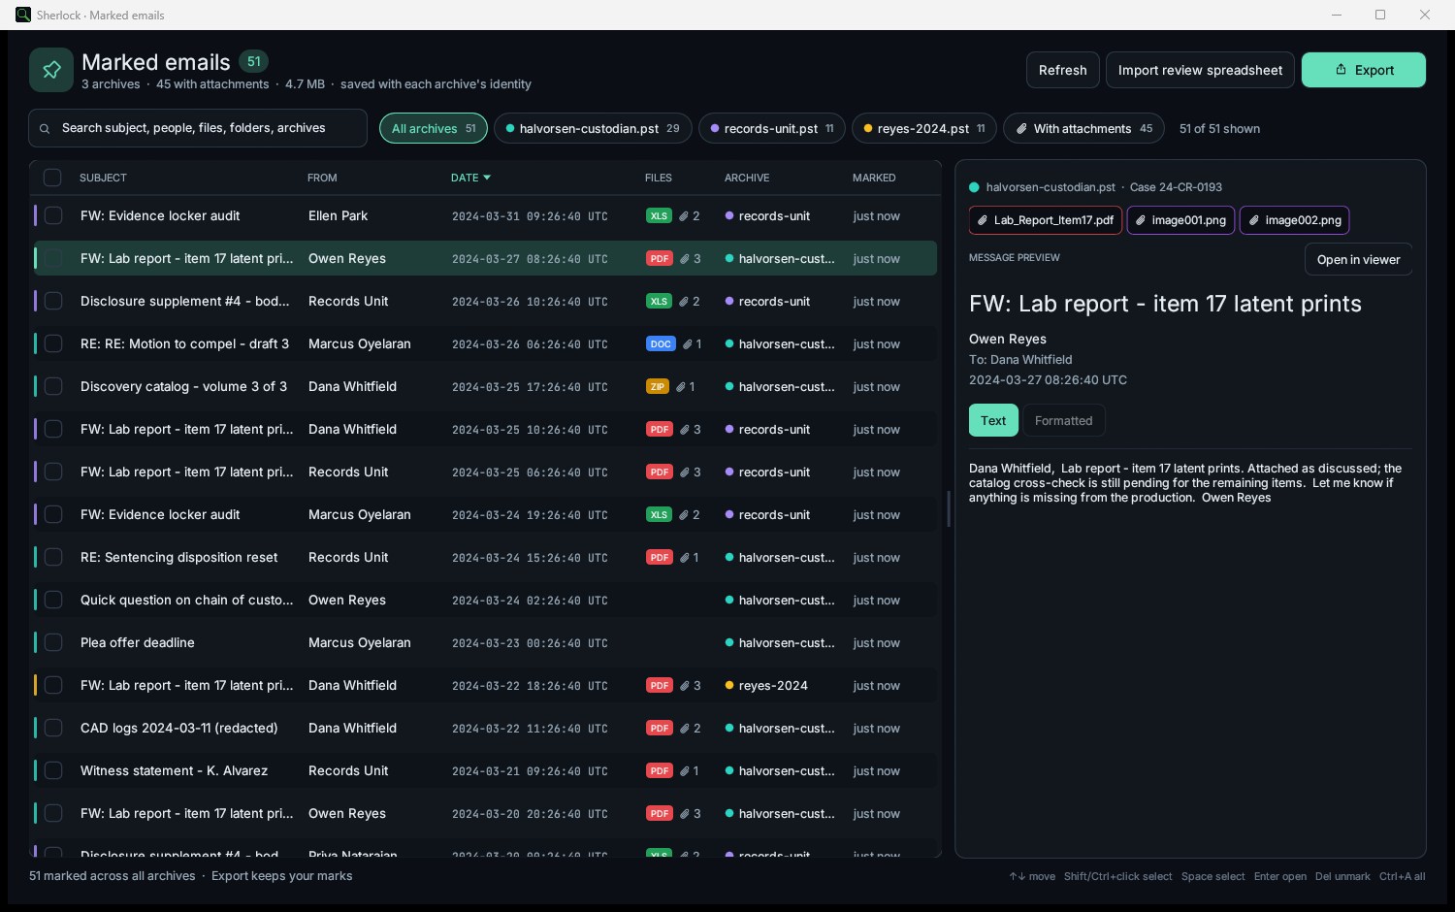Open image001.png attachment chip
This screenshot has width=1455, height=912.
[x=1180, y=220]
